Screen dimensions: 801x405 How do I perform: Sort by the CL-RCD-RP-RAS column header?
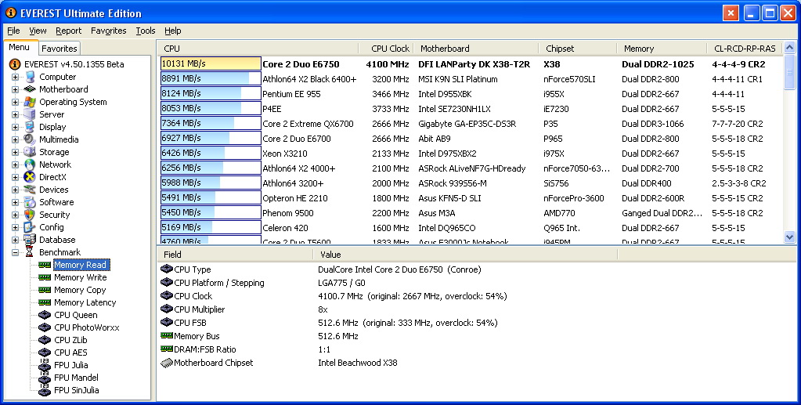click(745, 49)
